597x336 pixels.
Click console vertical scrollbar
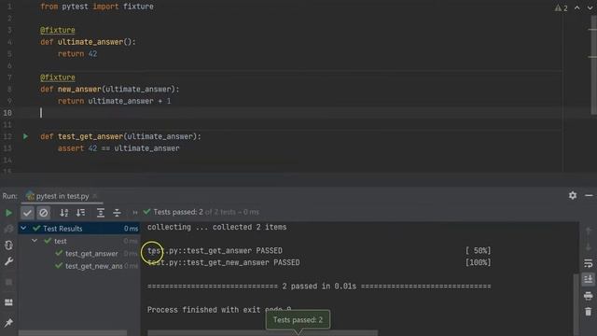point(576,305)
